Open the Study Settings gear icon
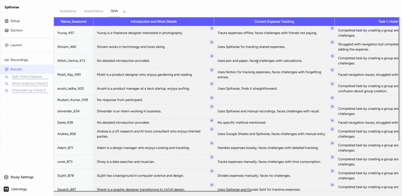The height and width of the screenshot is (196, 402). 6,177
